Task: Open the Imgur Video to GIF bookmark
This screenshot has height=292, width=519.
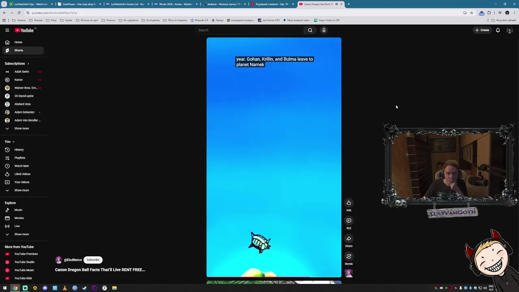Action: coord(327,20)
